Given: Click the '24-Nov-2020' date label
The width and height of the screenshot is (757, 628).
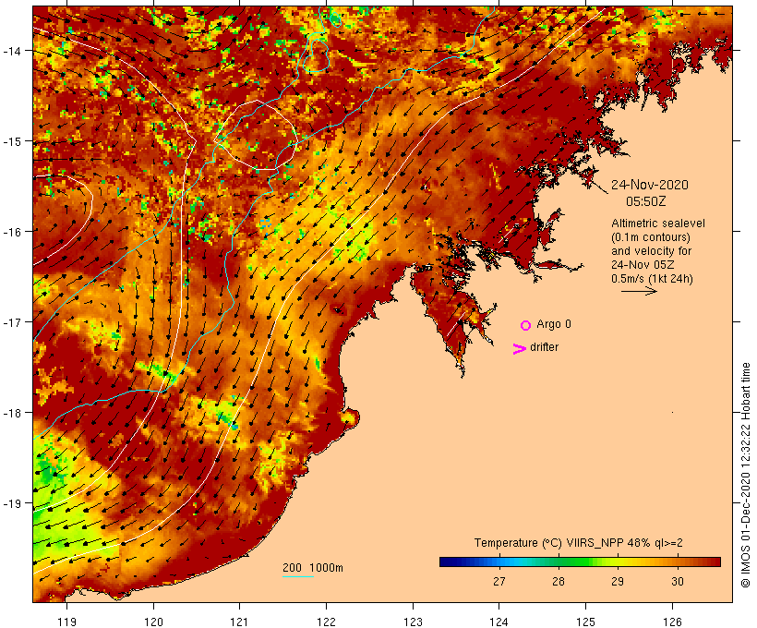Looking at the screenshot, I should [x=650, y=185].
